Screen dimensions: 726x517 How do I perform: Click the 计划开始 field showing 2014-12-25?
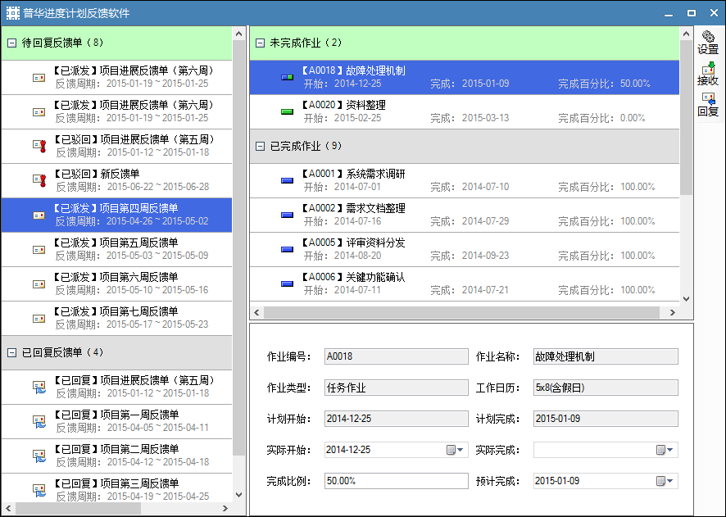(397, 419)
